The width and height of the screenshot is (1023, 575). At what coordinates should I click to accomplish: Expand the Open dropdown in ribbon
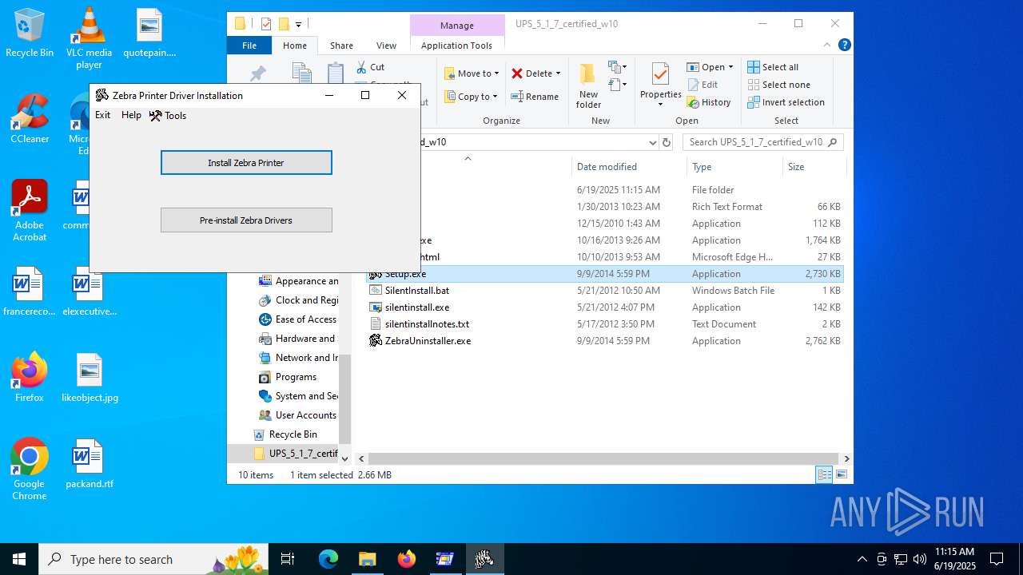pos(730,67)
